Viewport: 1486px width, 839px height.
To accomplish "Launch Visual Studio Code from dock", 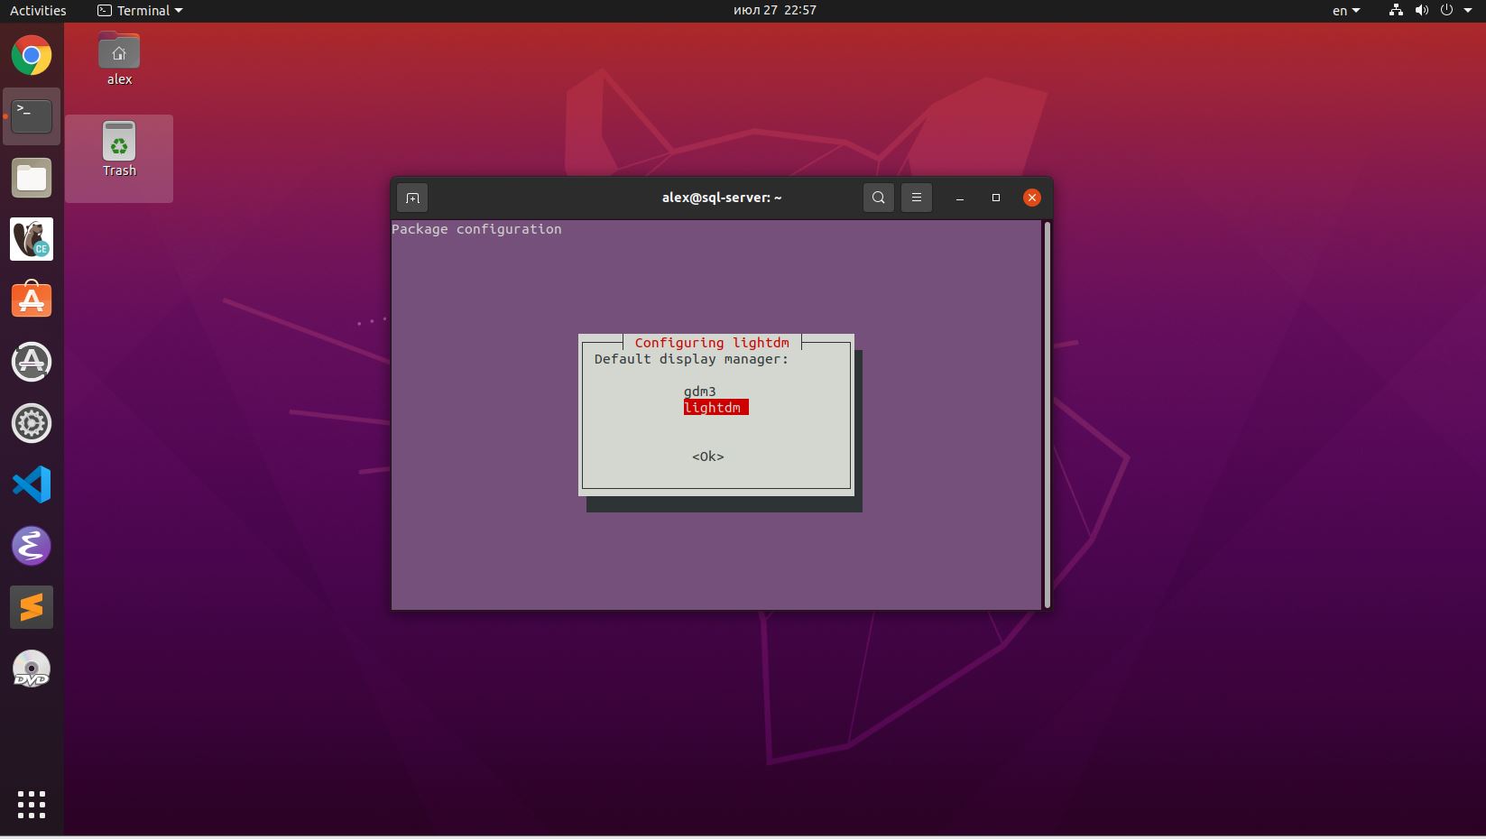I will pyautogui.click(x=32, y=484).
